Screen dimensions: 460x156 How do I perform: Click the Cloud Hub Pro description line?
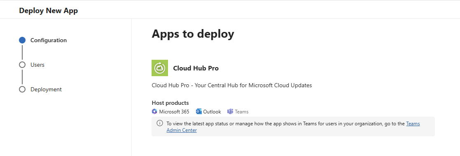[232, 86]
